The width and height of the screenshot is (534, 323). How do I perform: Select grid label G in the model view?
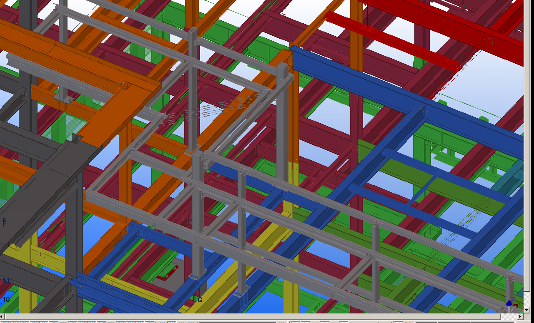tap(200, 300)
